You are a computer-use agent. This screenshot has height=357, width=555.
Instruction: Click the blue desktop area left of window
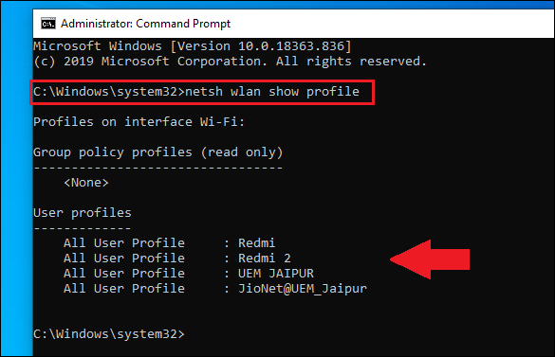16,184
